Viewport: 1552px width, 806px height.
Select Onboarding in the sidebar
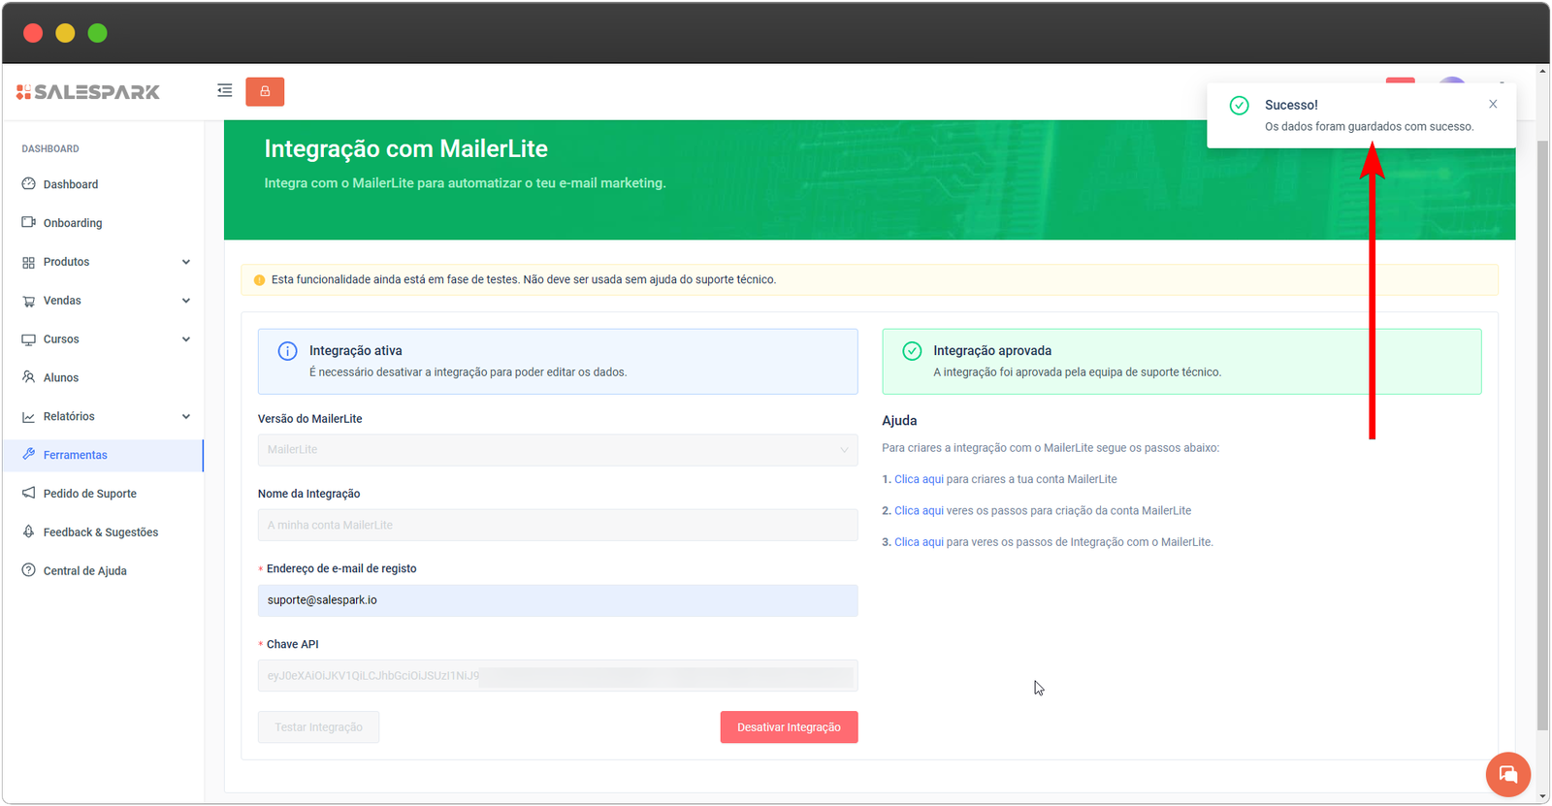[x=73, y=223]
